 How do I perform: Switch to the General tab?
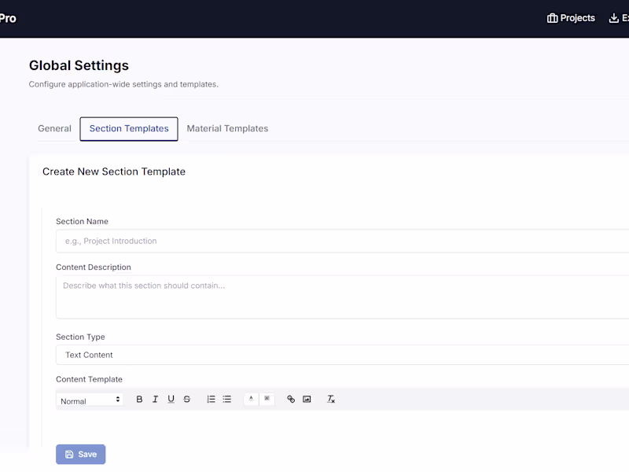[54, 128]
